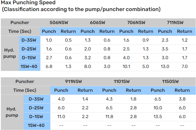Select the 911NSW puncher column header

pyautogui.click(x=73, y=82)
